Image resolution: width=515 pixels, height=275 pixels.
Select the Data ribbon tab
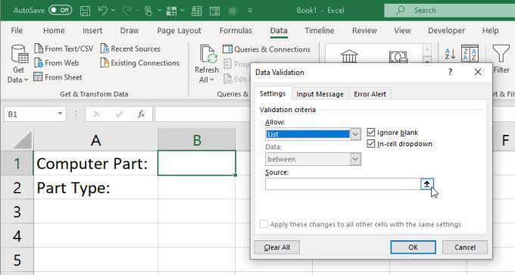(279, 30)
